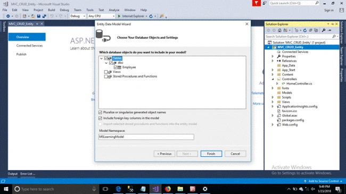Click the Windows Start button
346x194 pixels.
[6, 189]
